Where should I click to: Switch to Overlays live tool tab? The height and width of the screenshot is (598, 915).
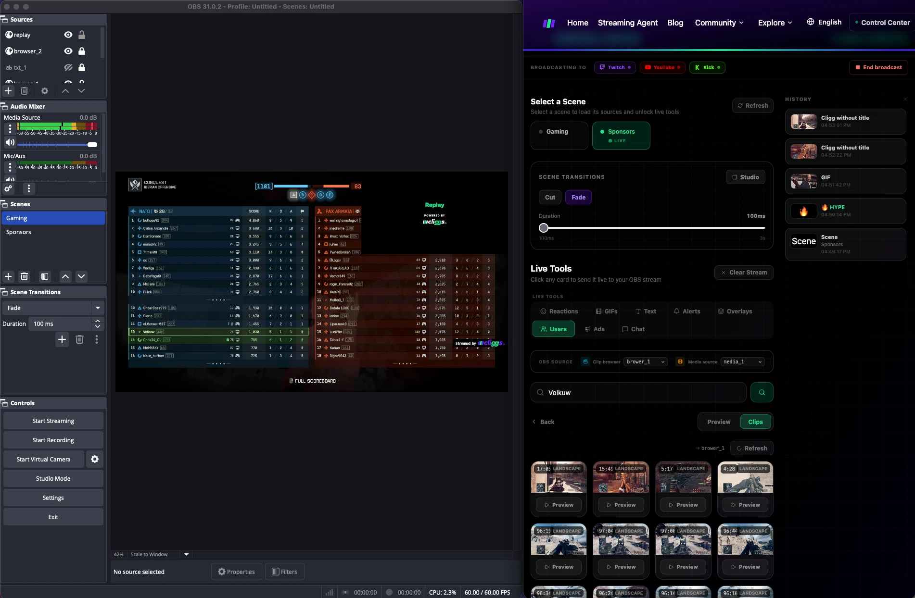click(x=735, y=311)
